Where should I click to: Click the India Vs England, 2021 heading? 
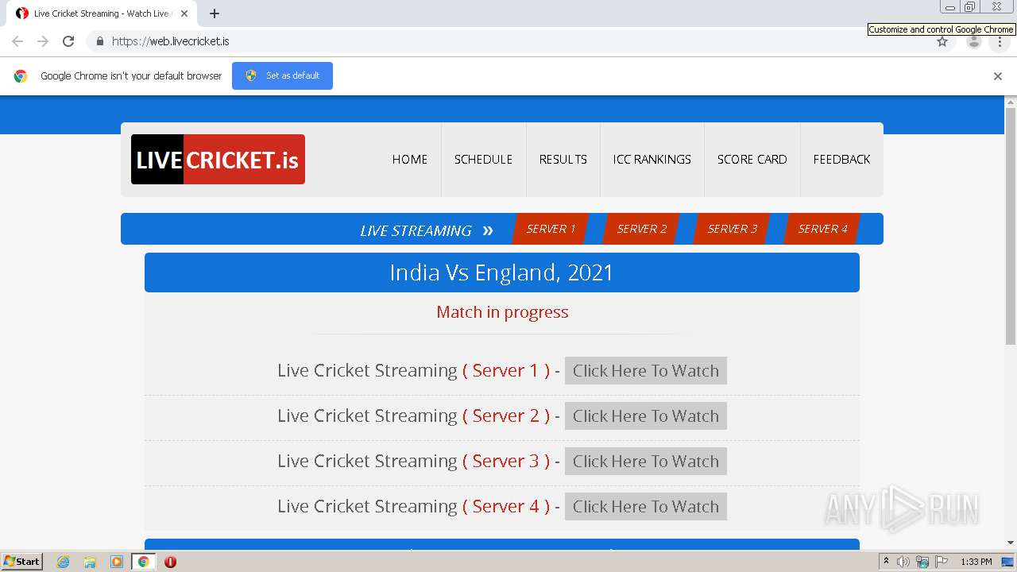coord(501,272)
